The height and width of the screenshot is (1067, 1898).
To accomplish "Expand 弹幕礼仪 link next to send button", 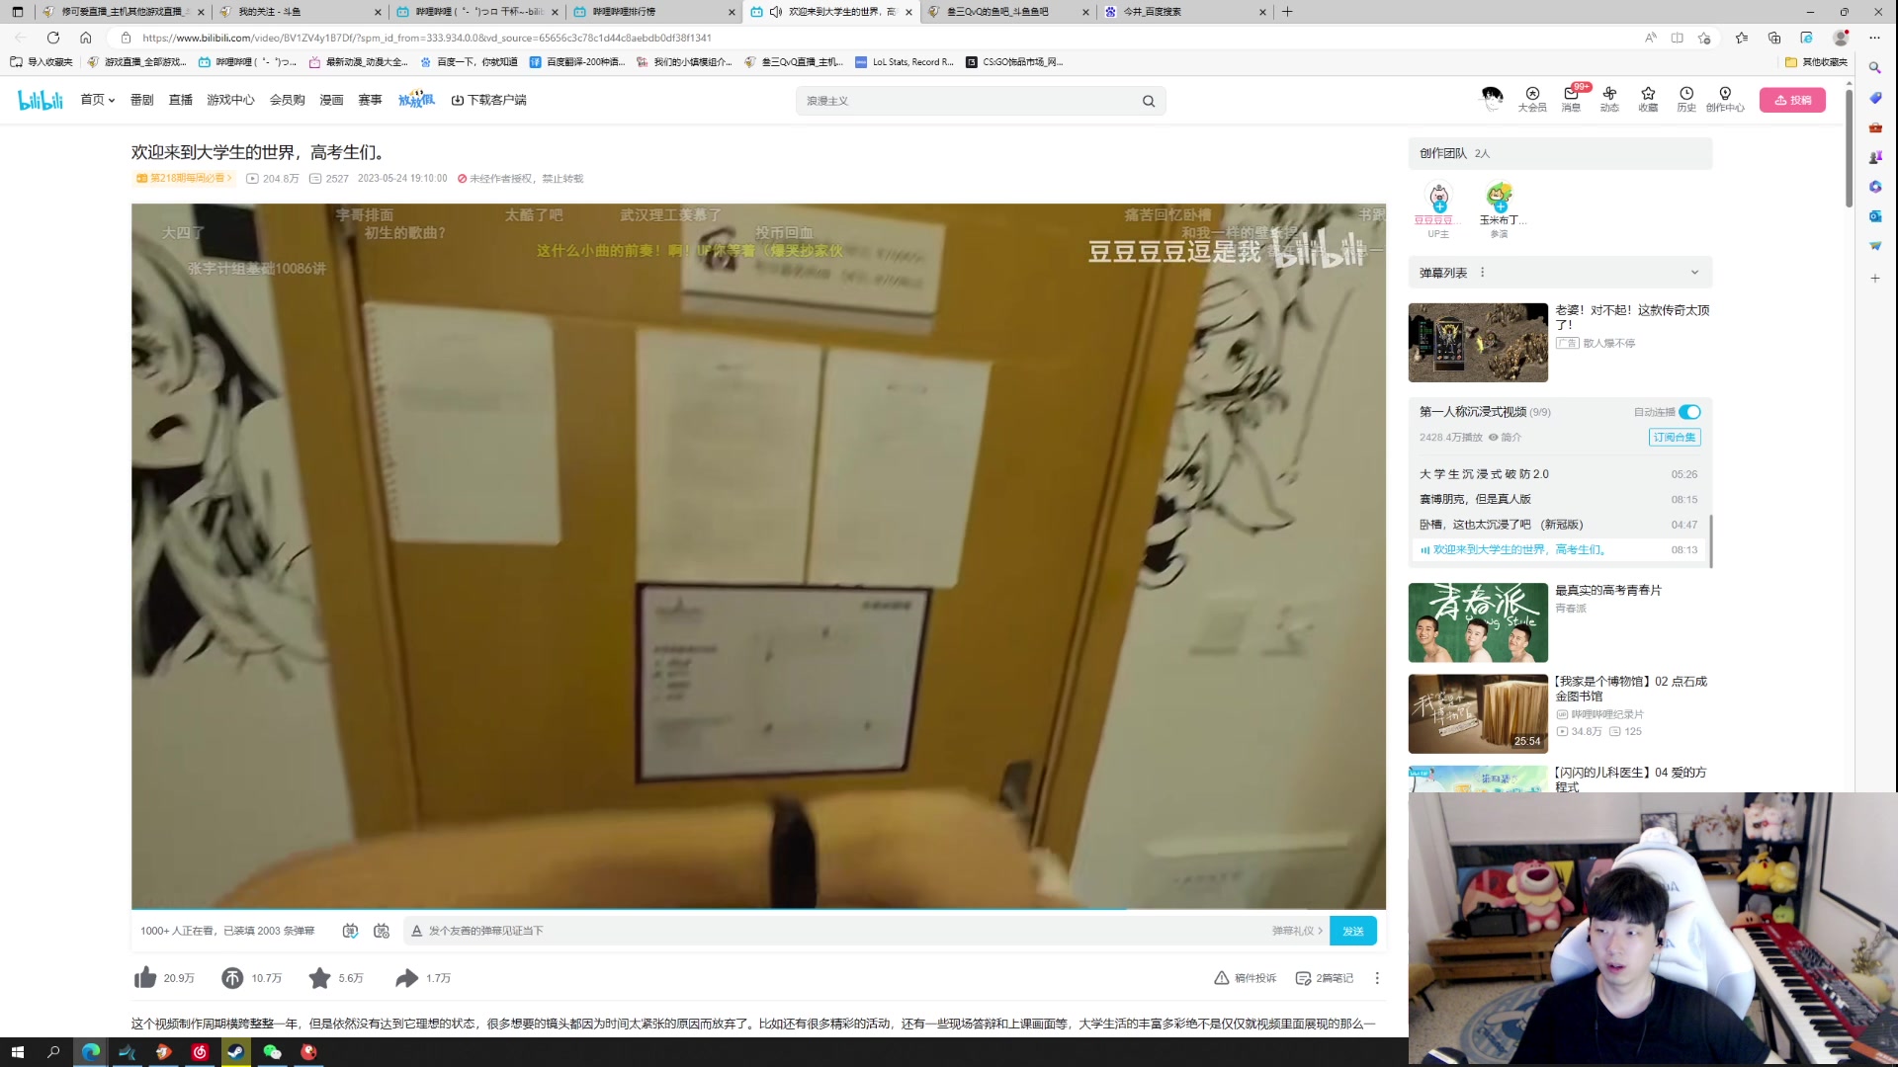I will [x=1298, y=930].
